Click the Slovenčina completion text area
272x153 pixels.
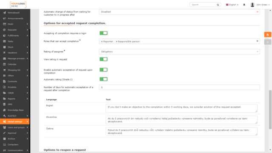(x=181, y=120)
